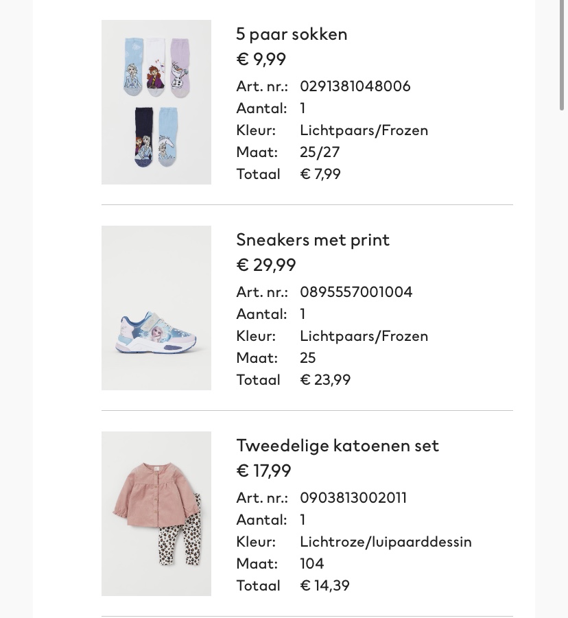Screen dimensions: 568x618
Task: Open the pink cotton set image
Action: [x=156, y=514]
